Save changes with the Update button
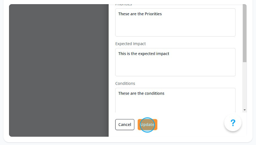The width and height of the screenshot is (256, 145). click(147, 125)
